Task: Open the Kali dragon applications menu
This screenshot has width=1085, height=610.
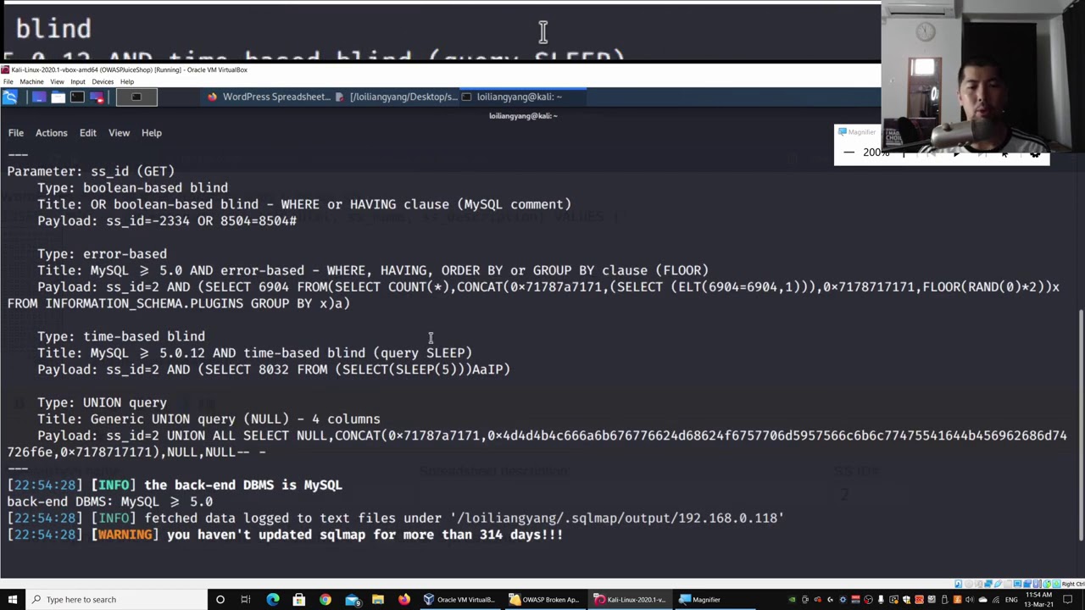Action: [x=10, y=97]
